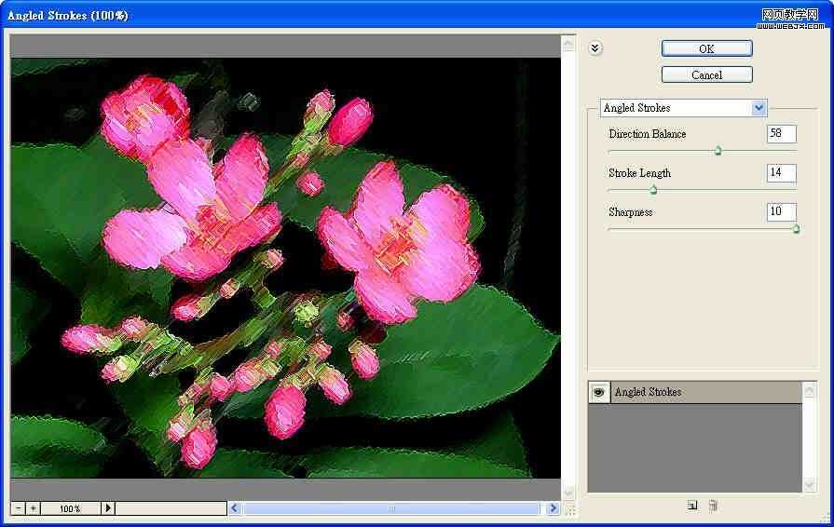This screenshot has height=527, width=834.
Task: Zoom out with the minus button
Action: click(19, 508)
